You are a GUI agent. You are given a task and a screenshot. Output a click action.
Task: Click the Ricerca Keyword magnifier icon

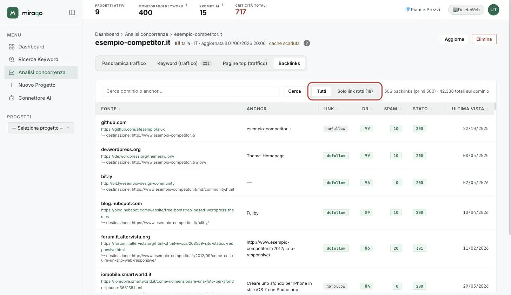(12, 59)
